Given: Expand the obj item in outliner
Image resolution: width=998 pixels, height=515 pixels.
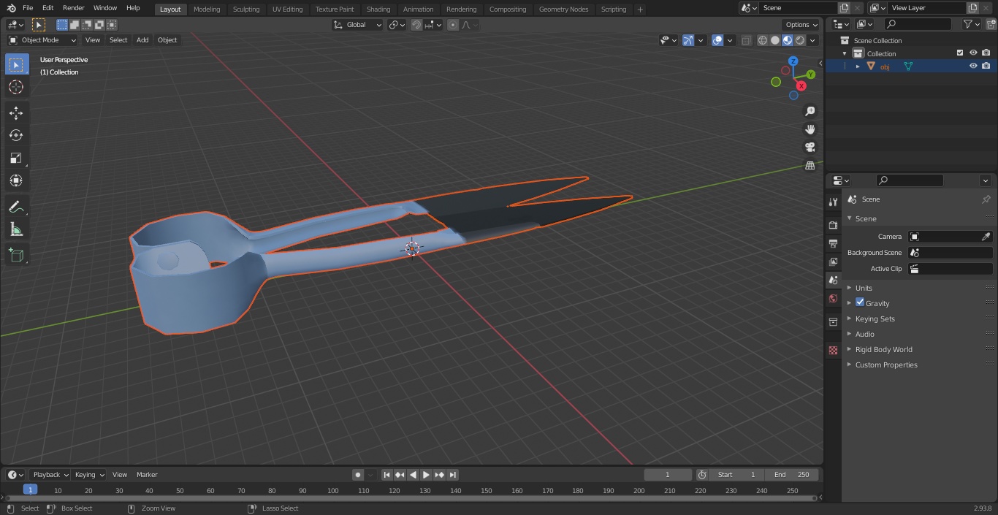Looking at the screenshot, I should point(858,66).
